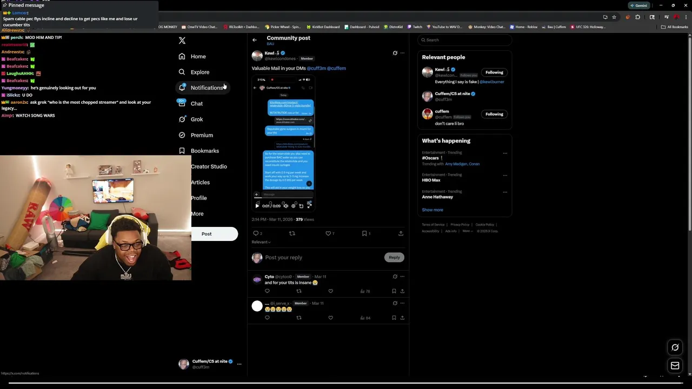Screen dimensions: 692x389
Task: Open the Messages floating envelope button
Action: click(x=675, y=366)
